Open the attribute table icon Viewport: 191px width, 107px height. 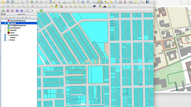point(116,2)
